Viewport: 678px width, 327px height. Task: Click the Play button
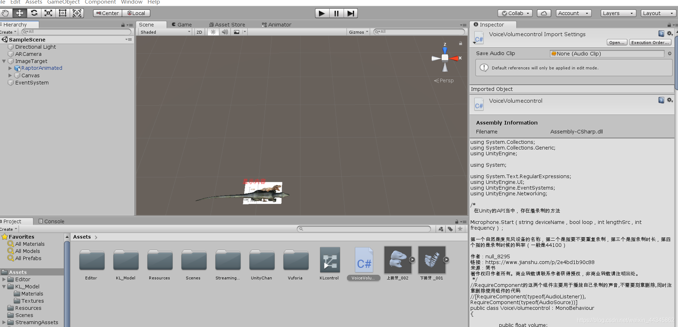322,13
